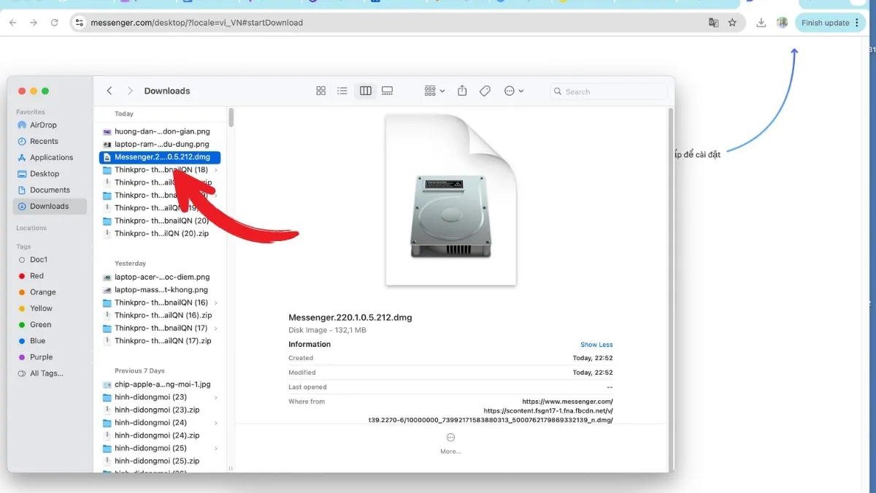
Task: Click Finish update button in Chrome
Action: 825,23
